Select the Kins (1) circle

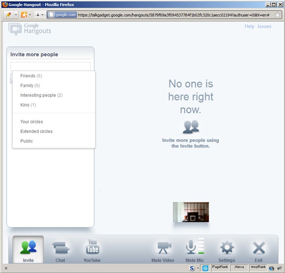pyautogui.click(x=54, y=105)
